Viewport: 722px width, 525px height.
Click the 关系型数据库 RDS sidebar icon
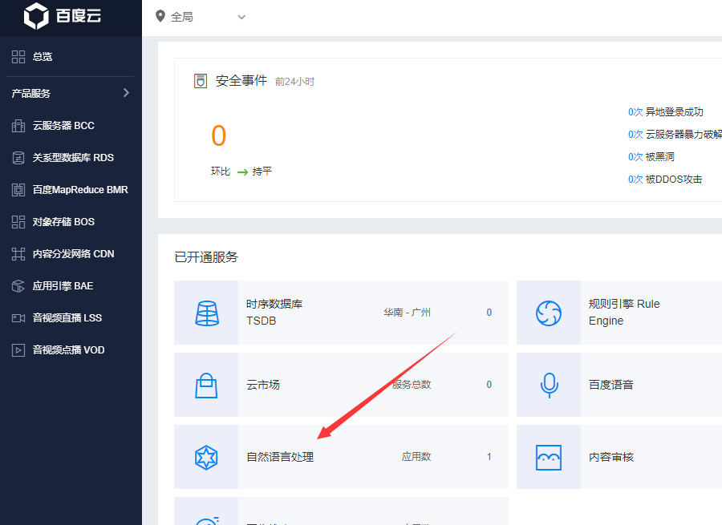18,158
